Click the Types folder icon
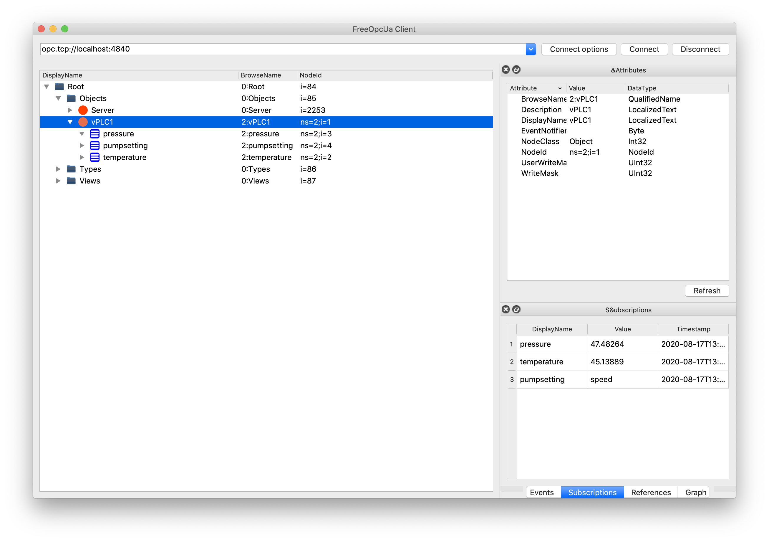Image resolution: width=769 pixels, height=542 pixels. point(71,169)
